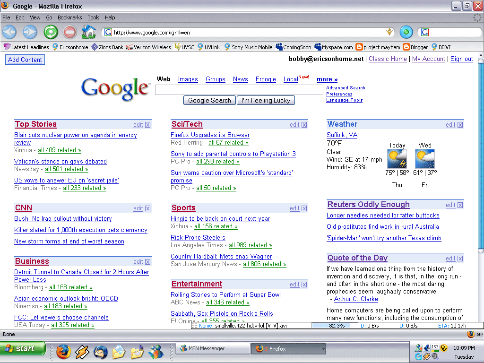Switch to the Images search tab

click(188, 79)
